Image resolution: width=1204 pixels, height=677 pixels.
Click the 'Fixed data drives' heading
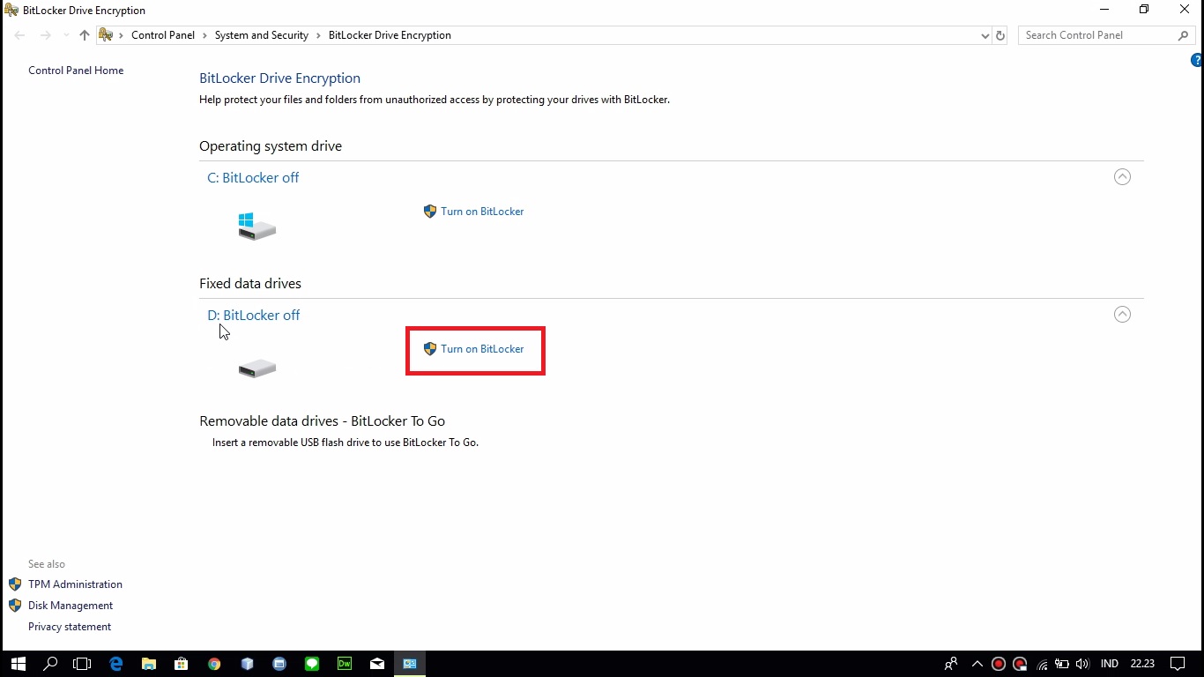[x=250, y=284]
